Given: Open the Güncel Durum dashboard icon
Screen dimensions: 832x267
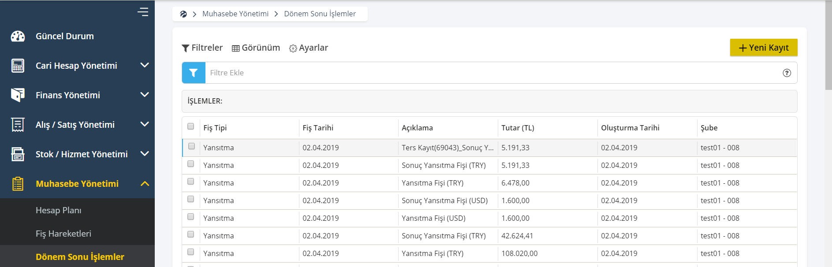Looking at the screenshot, I should click(x=18, y=36).
